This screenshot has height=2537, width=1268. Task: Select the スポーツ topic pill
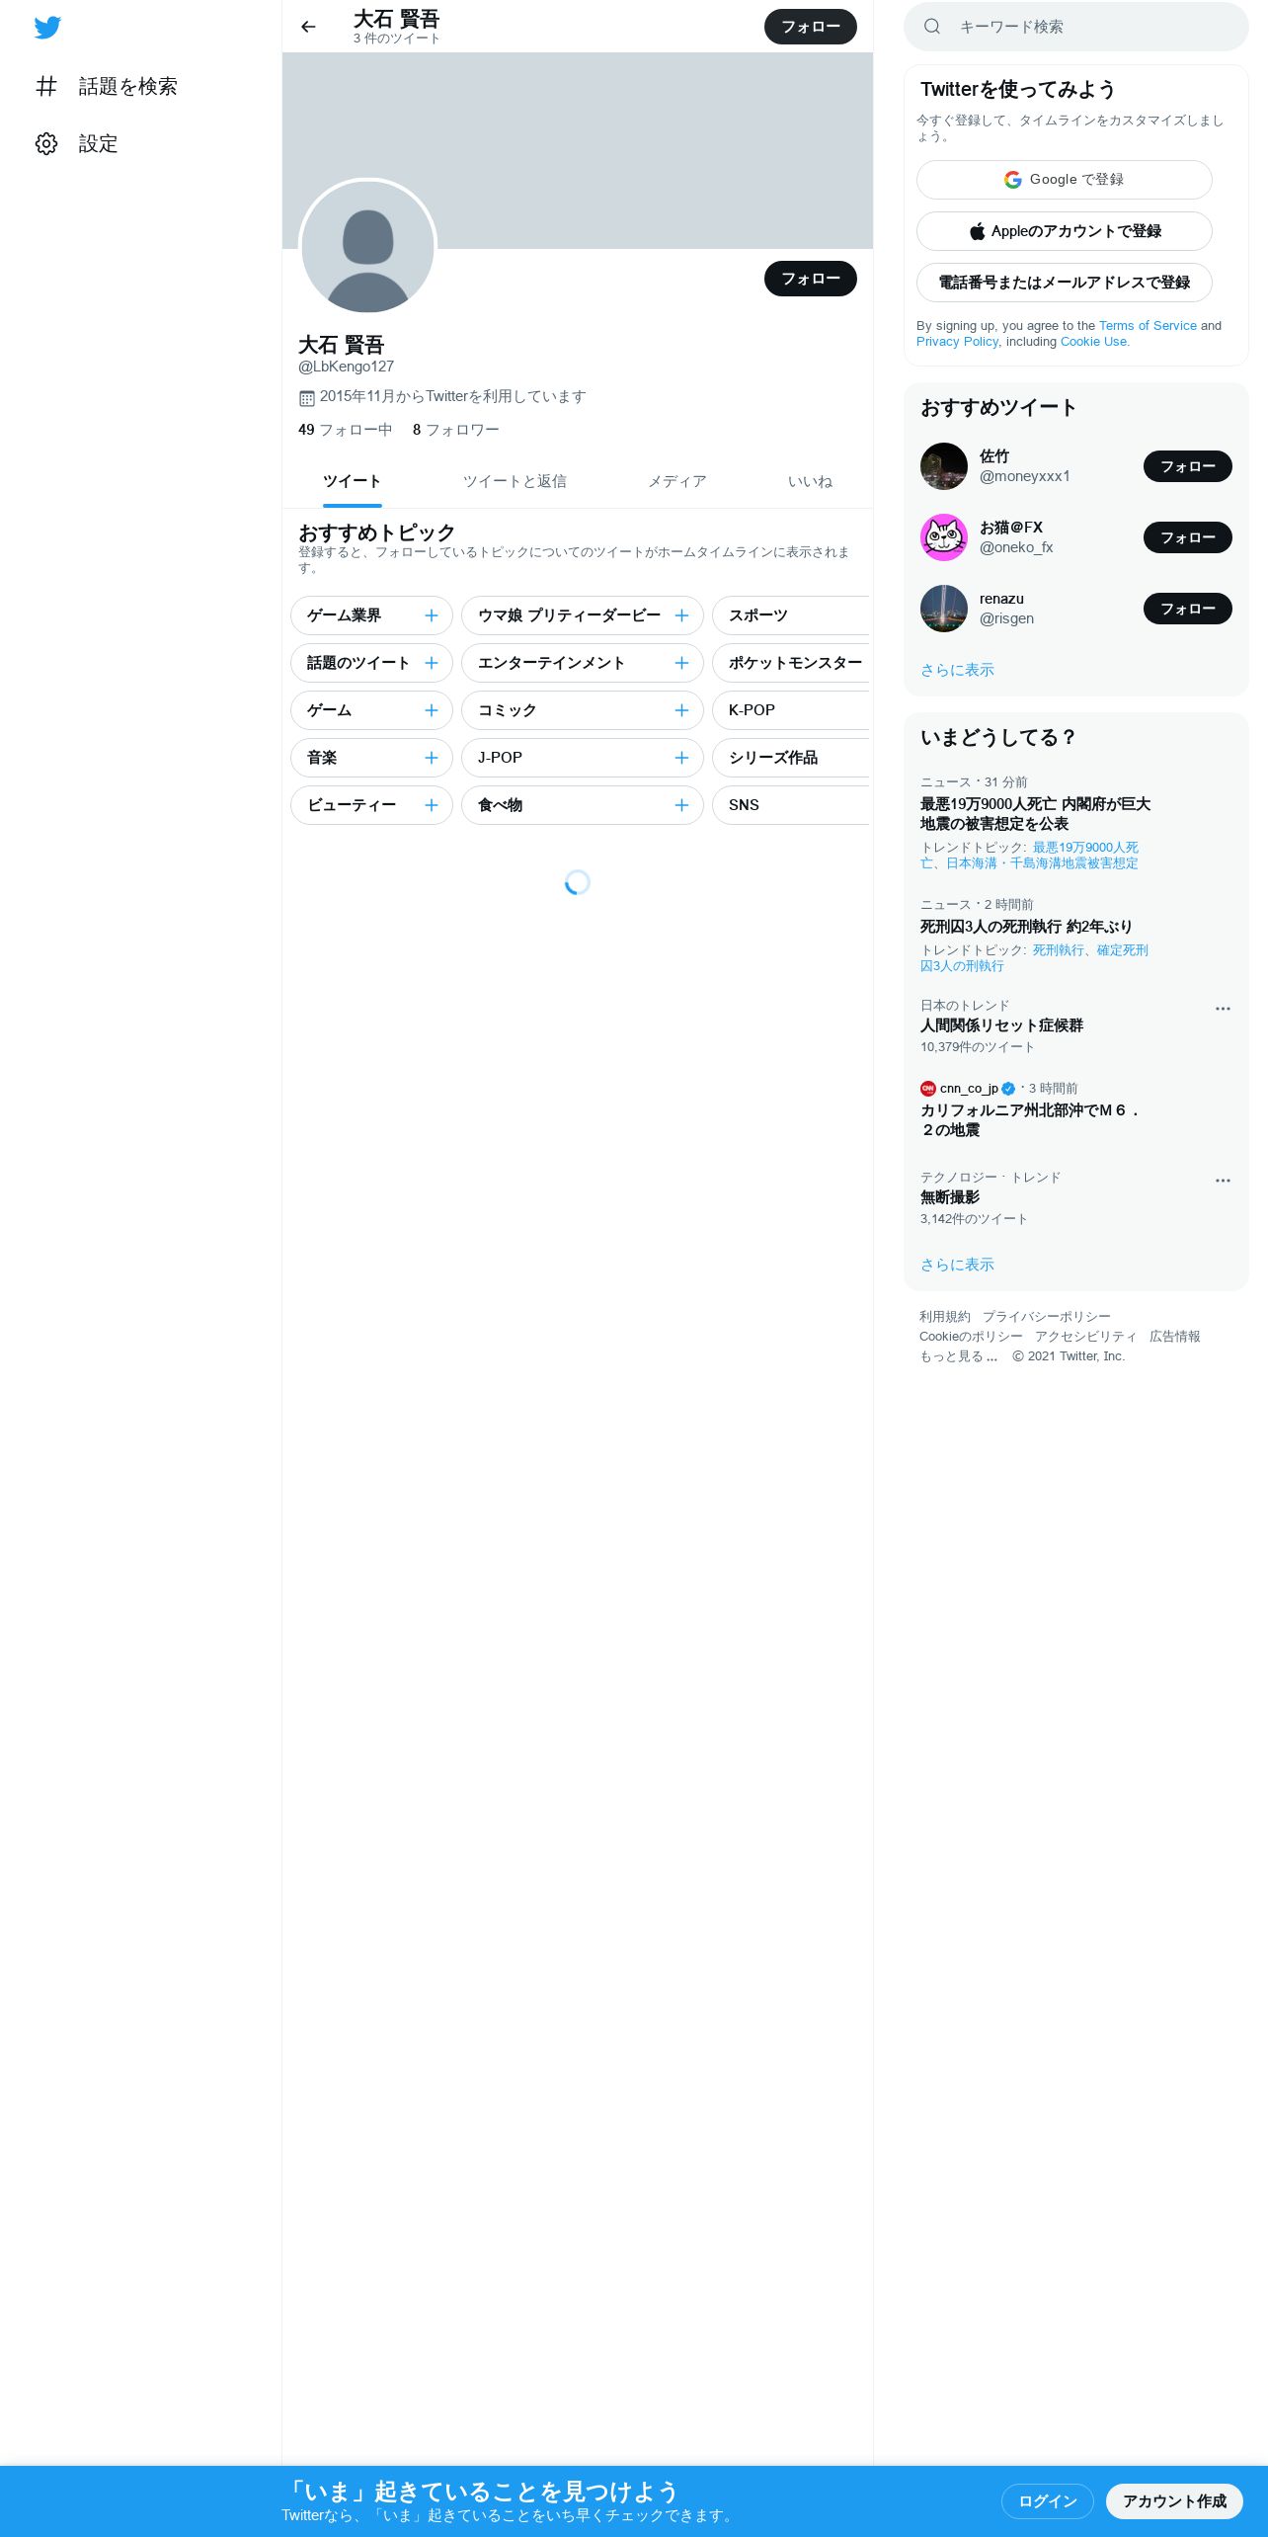click(791, 615)
